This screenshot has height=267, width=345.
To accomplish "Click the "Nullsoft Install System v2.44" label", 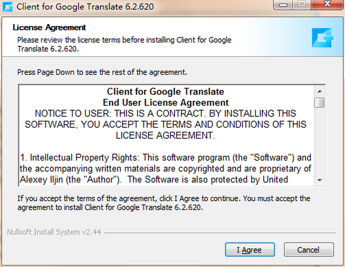I will (x=54, y=232).
